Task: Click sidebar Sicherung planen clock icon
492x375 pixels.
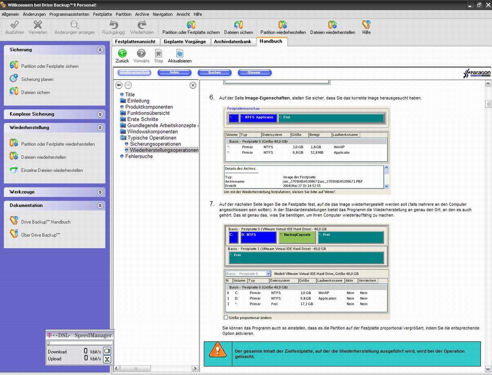Action: [14, 78]
